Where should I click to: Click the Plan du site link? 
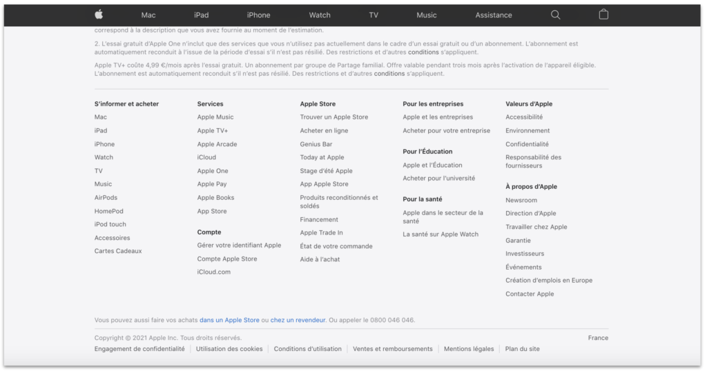coord(523,349)
